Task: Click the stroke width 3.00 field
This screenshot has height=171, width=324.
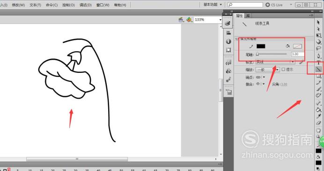Action: [298, 54]
